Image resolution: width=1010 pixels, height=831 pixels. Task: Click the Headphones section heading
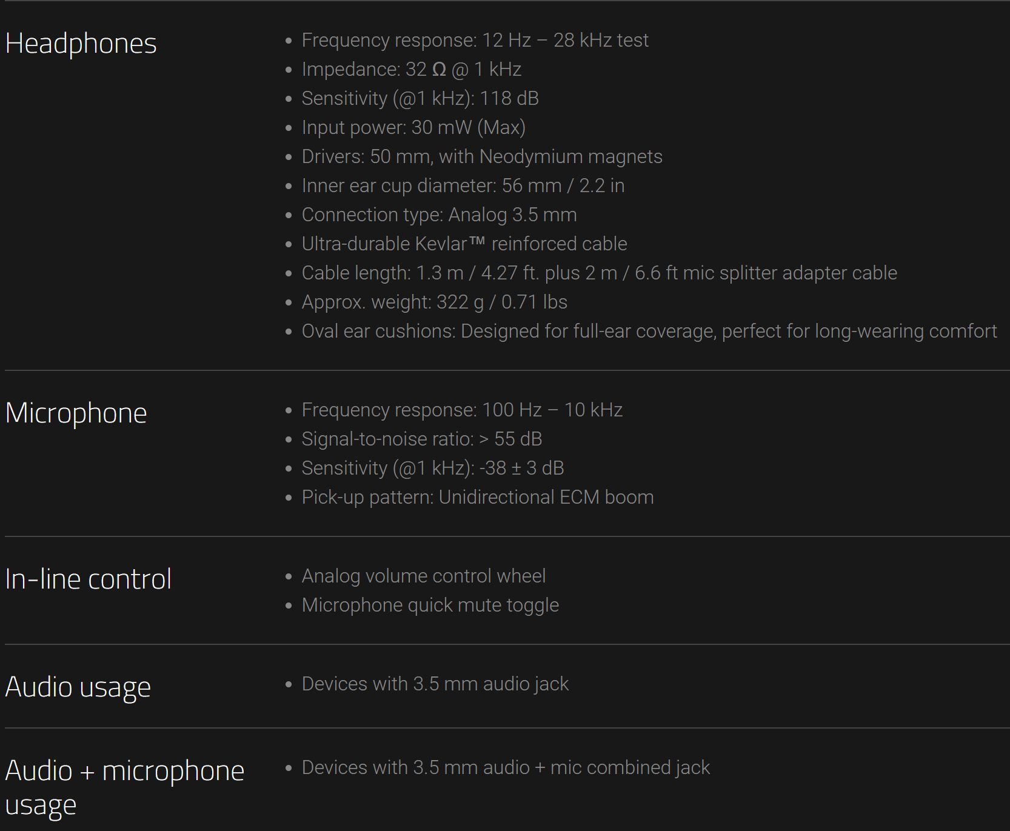click(81, 44)
